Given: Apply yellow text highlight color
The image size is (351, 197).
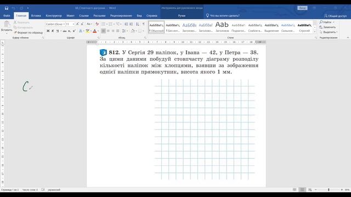Looking at the screenshot, I should tap(88, 31).
